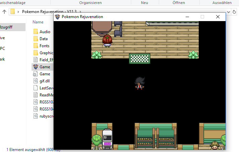Expand the chevron before Pokemon Rejuvenation path
This screenshot has height=152, width=239.
(x=18, y=12)
